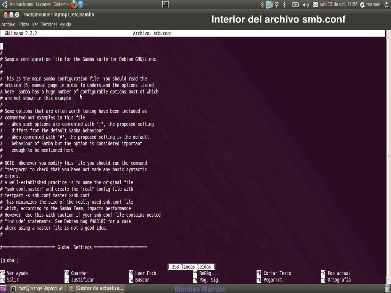Click the ^C Pos actual shortcut
The height and width of the screenshot is (293, 391).
point(336,273)
